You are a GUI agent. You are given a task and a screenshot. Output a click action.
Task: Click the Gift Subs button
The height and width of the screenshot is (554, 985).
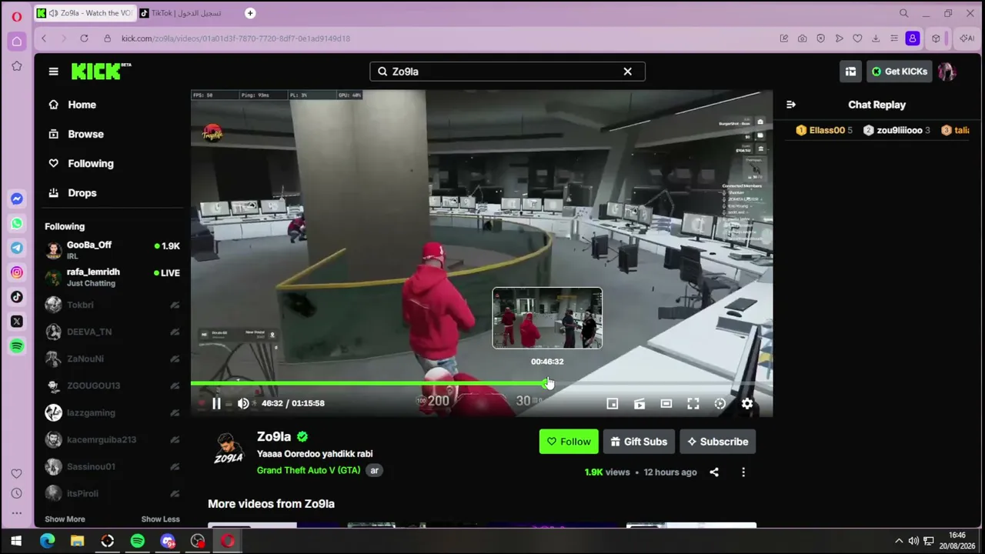click(639, 442)
